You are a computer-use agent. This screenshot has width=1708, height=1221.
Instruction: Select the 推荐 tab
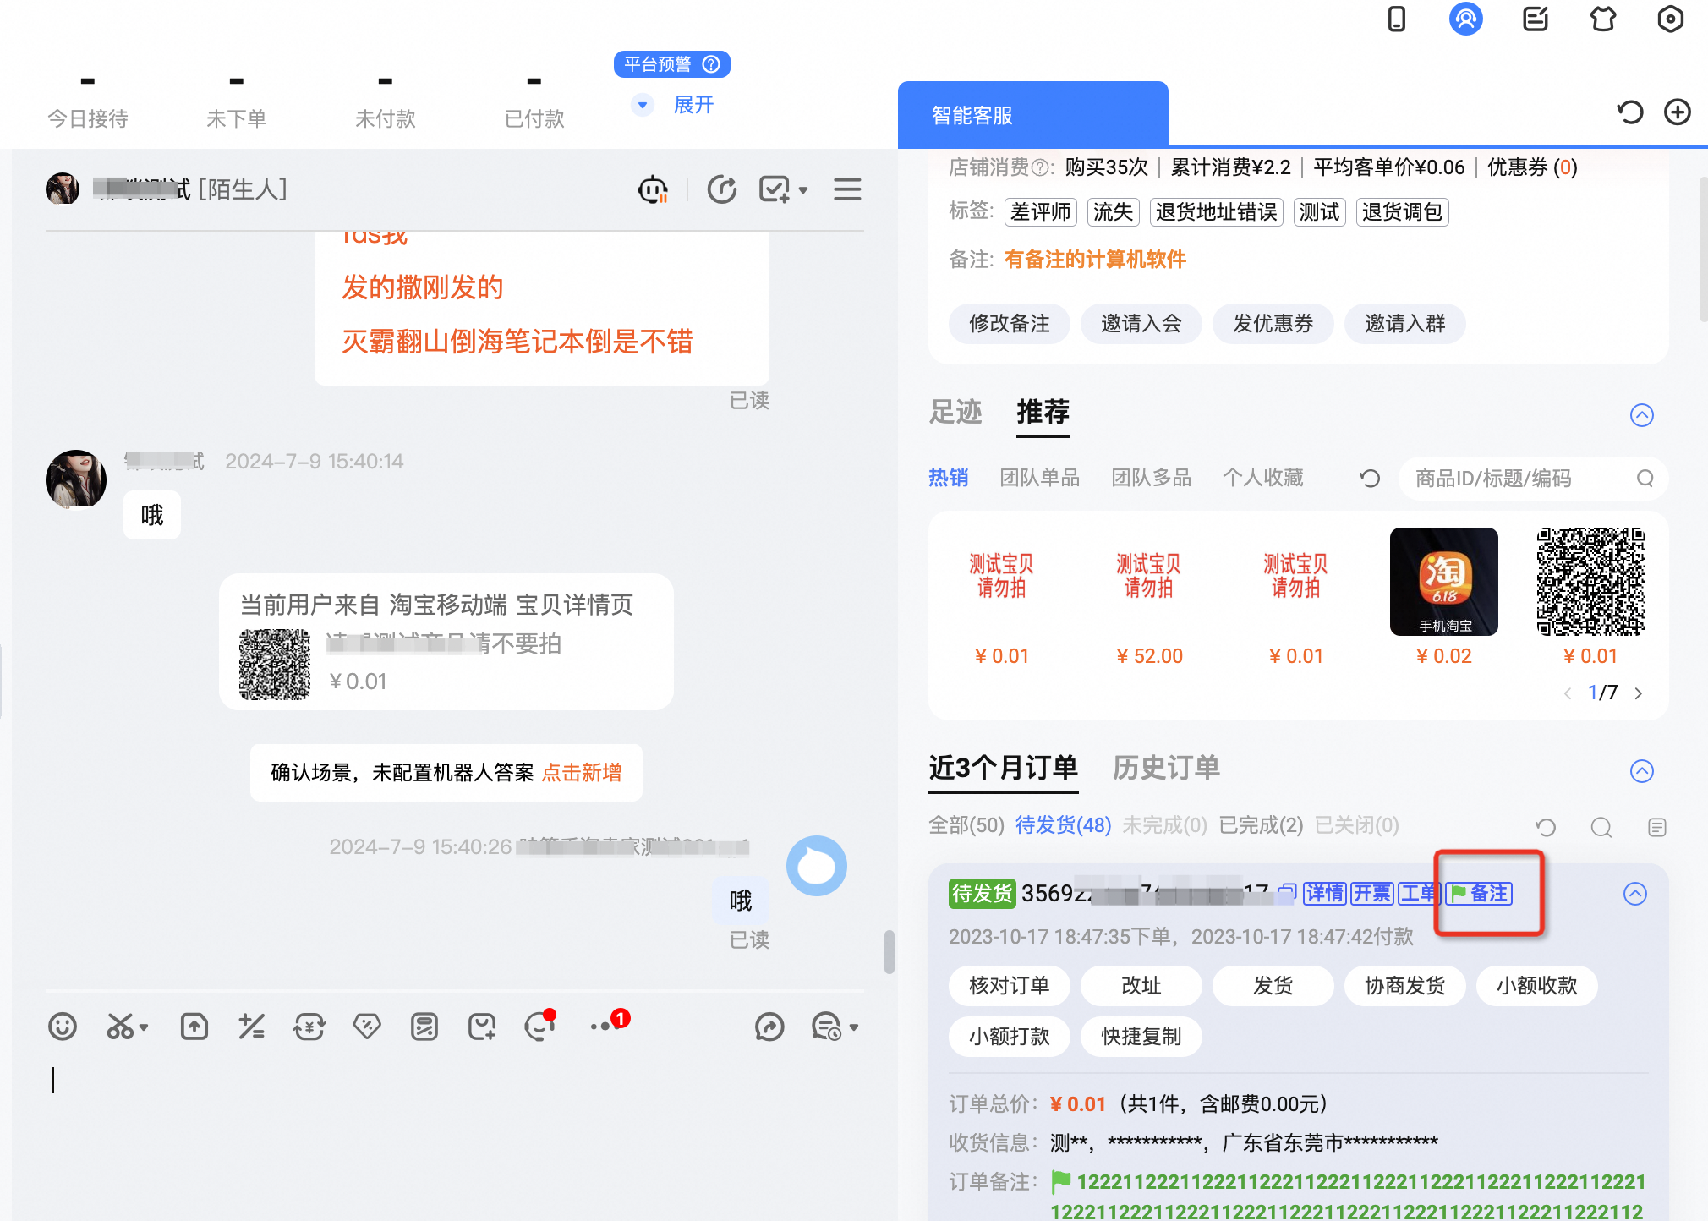[x=1043, y=412]
